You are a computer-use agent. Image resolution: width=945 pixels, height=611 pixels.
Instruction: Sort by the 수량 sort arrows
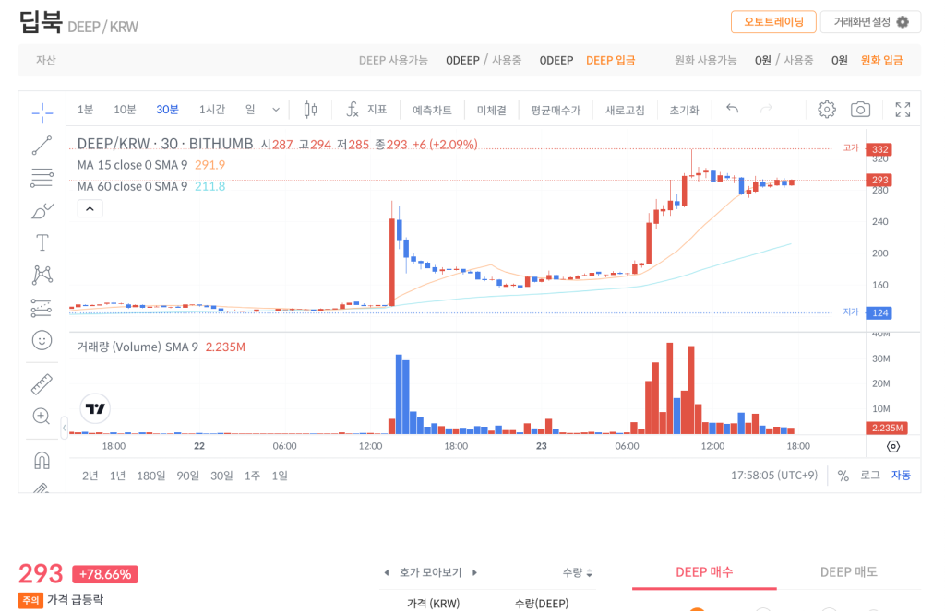click(590, 573)
